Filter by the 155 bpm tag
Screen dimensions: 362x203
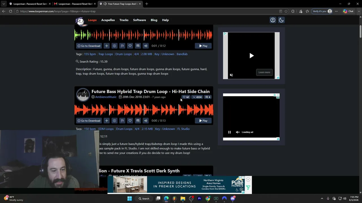[x=90, y=54]
